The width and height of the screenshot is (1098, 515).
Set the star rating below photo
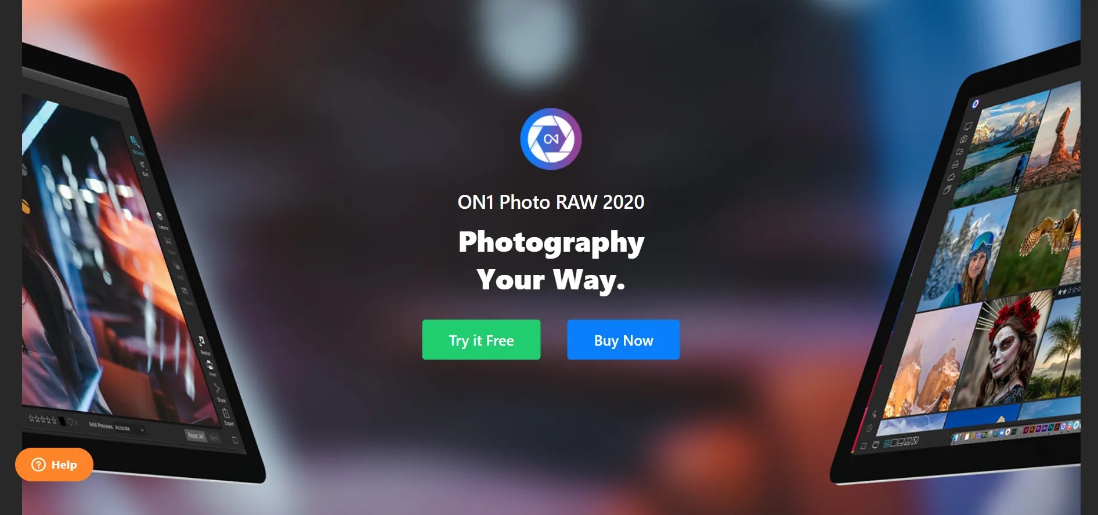pos(42,419)
